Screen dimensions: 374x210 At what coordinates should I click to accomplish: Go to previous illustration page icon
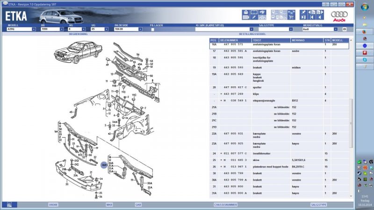click(x=311, y=12)
